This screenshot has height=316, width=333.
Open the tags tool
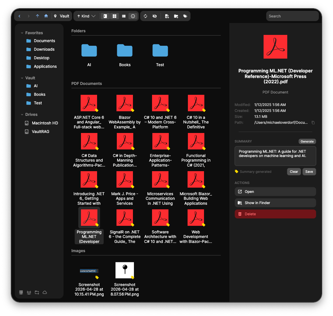[x=185, y=16]
